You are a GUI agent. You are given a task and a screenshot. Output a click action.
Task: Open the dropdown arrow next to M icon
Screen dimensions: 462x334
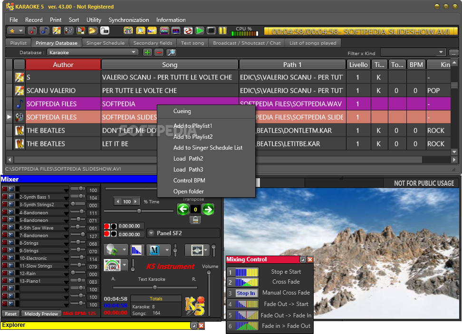pyautogui.click(x=167, y=250)
